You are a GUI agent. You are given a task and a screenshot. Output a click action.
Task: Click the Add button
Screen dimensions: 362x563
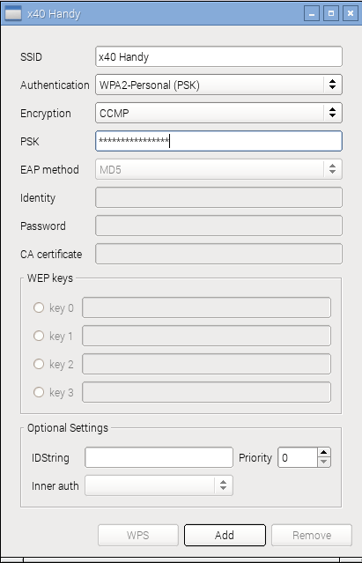click(x=225, y=536)
